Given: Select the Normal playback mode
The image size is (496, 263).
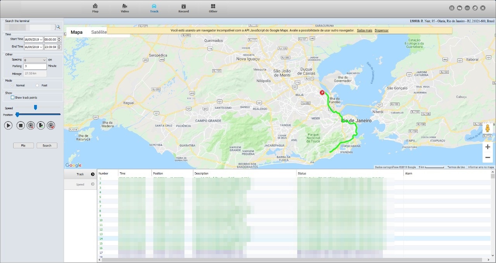Looking at the screenshot, I should (12, 85).
